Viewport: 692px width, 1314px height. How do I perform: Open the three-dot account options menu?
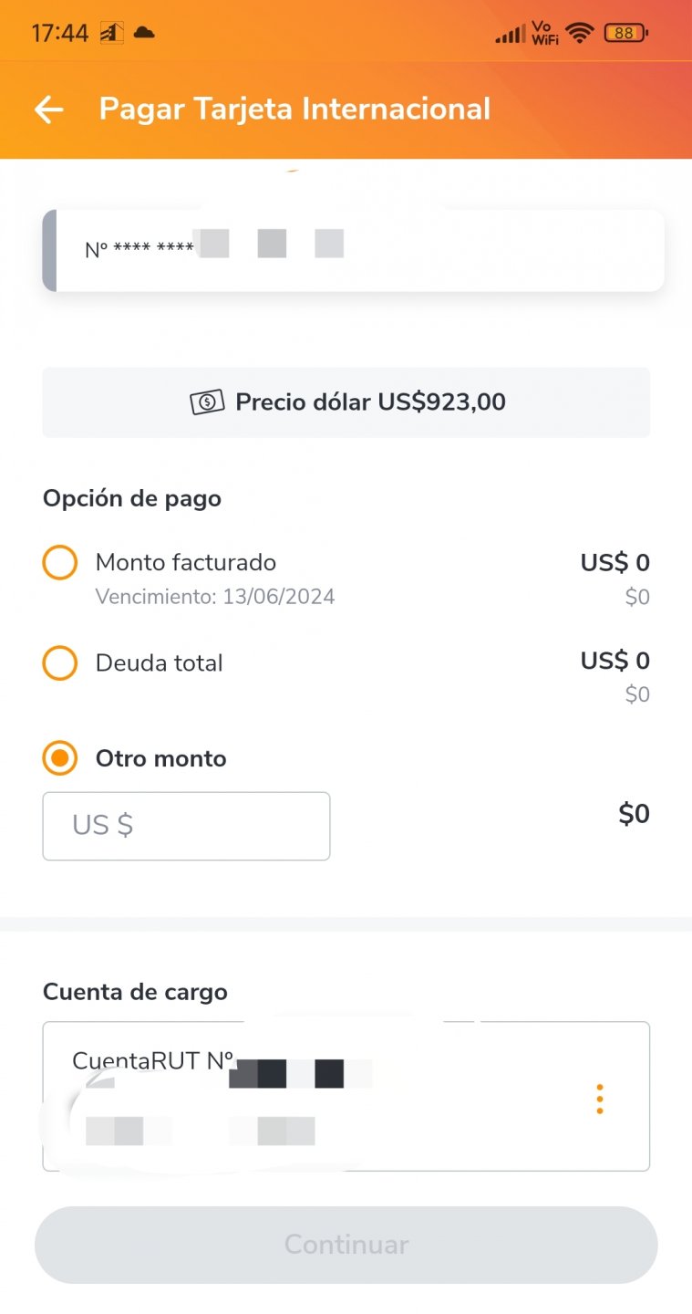(599, 1099)
